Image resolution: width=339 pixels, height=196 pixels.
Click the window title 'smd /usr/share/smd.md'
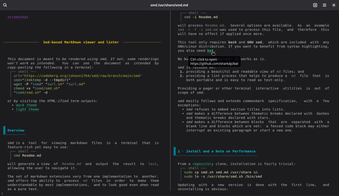point(169,5)
